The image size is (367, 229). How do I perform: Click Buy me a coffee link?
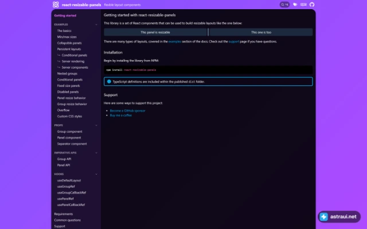pyautogui.click(x=121, y=116)
